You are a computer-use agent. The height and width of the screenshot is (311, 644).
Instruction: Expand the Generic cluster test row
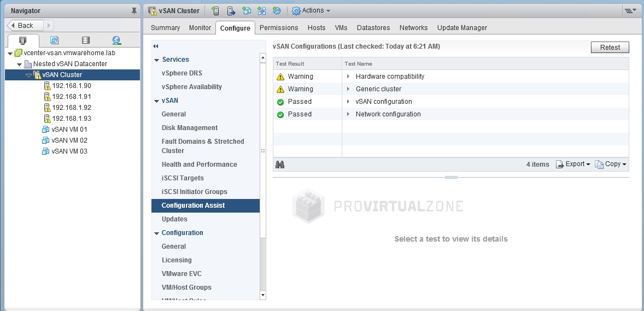348,89
